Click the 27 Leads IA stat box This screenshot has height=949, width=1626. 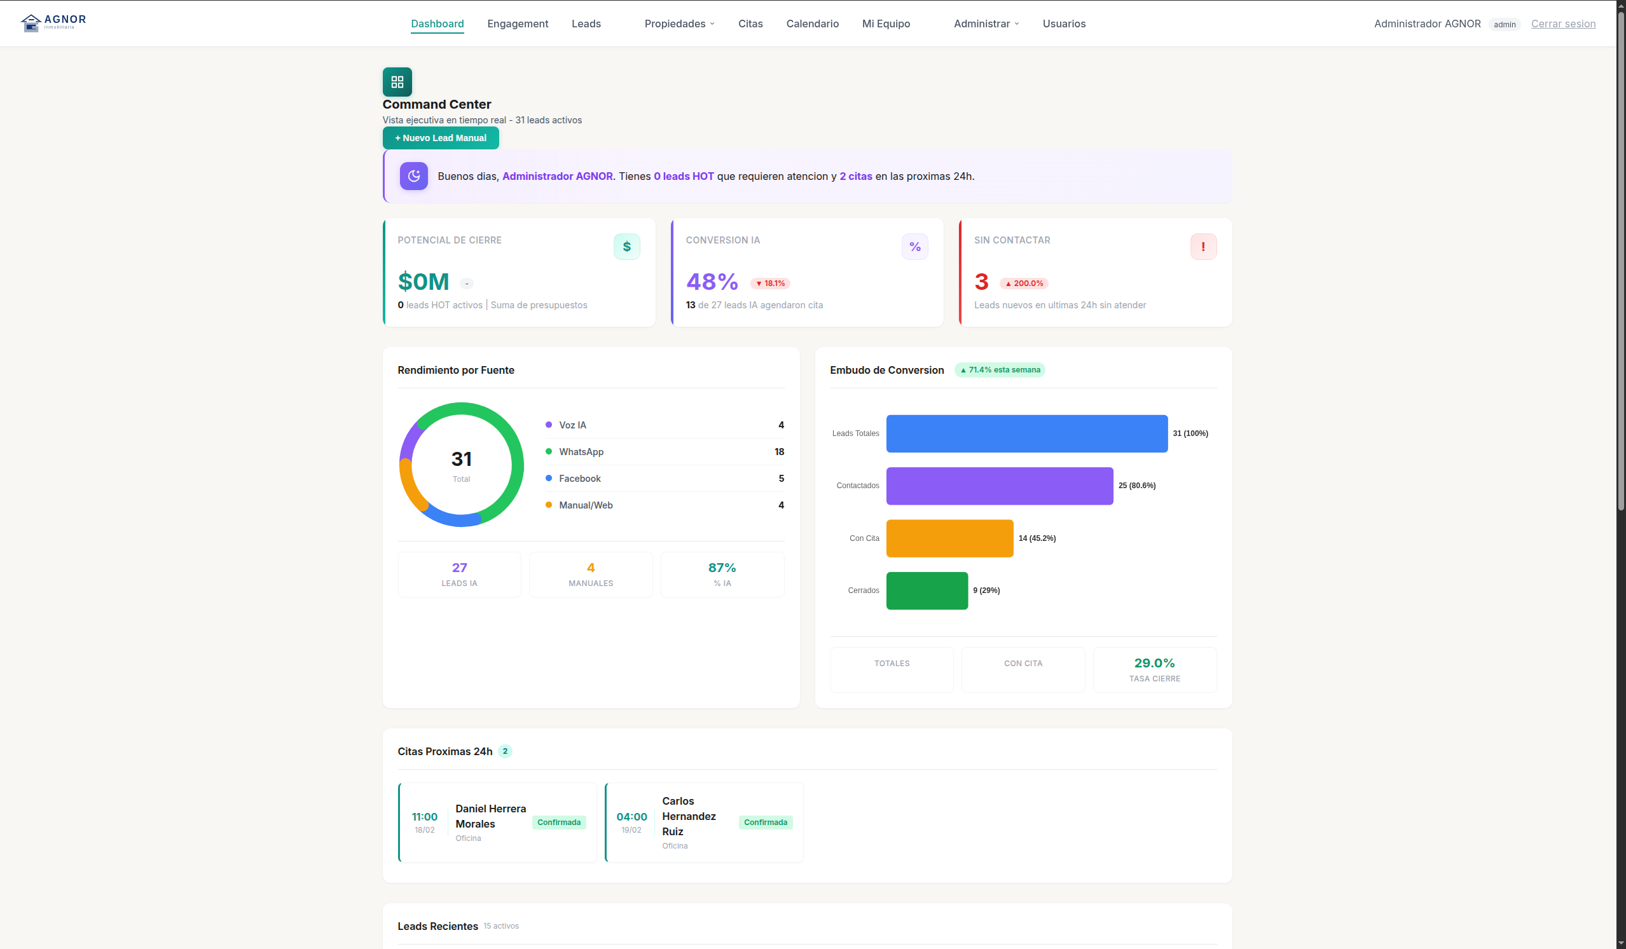click(459, 574)
